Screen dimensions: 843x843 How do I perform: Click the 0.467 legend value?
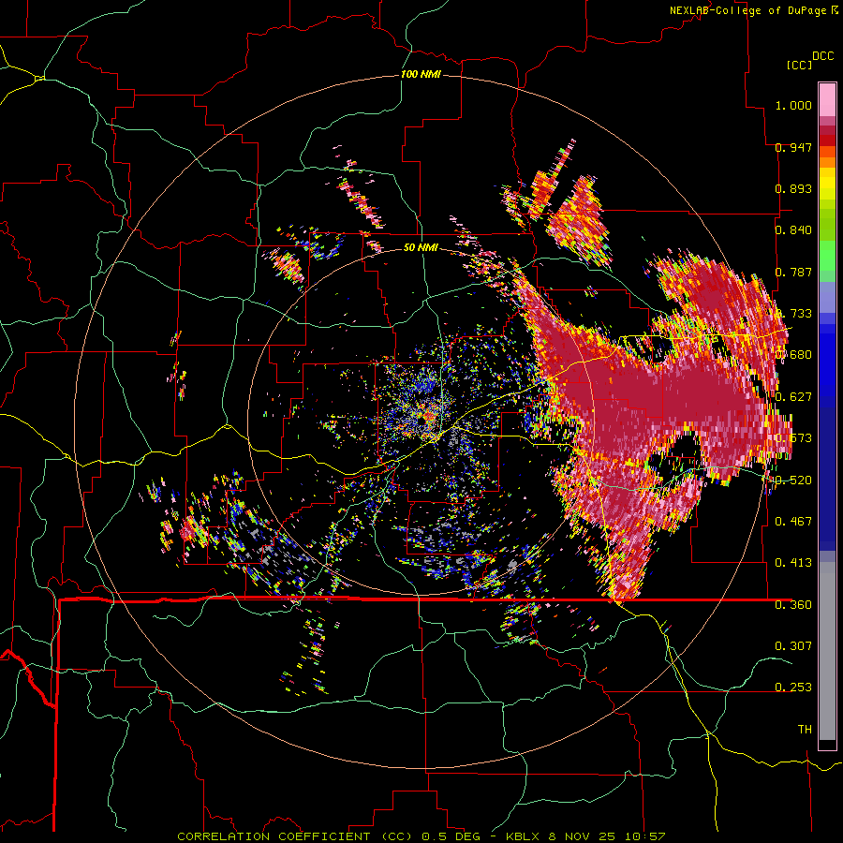[793, 522]
